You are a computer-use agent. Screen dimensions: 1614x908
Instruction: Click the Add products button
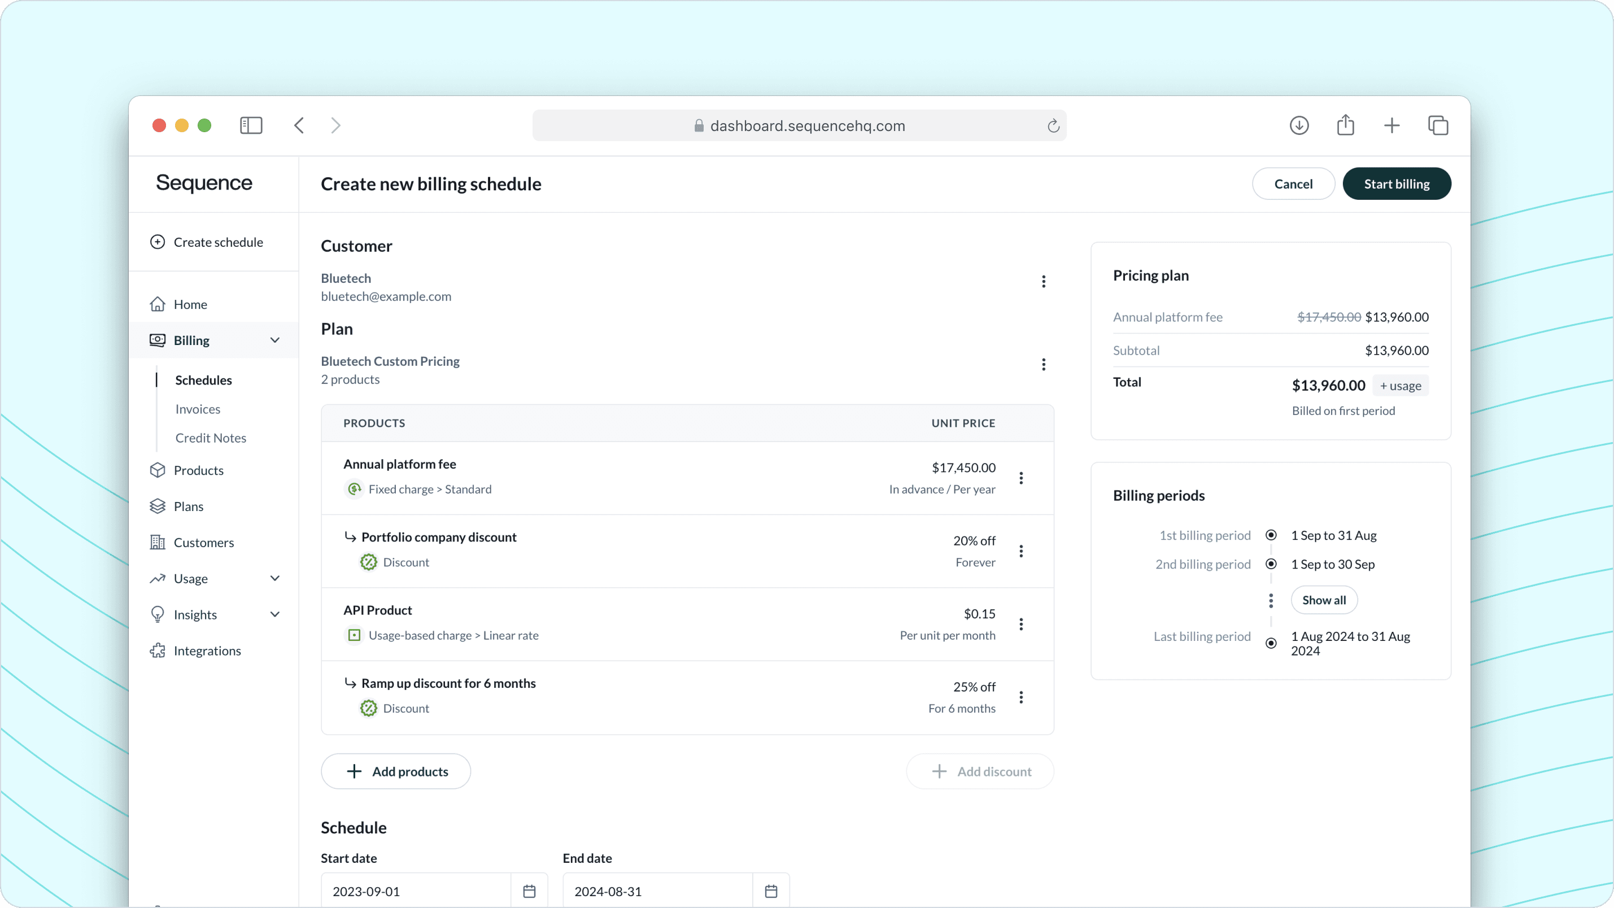coord(395,771)
